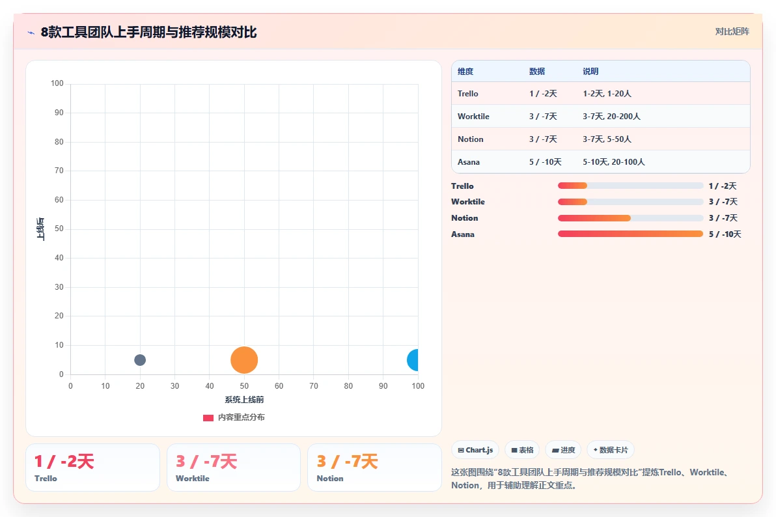Click the 对比矩阵 label in header
Viewport: 776px width, 517px height.
click(x=732, y=32)
